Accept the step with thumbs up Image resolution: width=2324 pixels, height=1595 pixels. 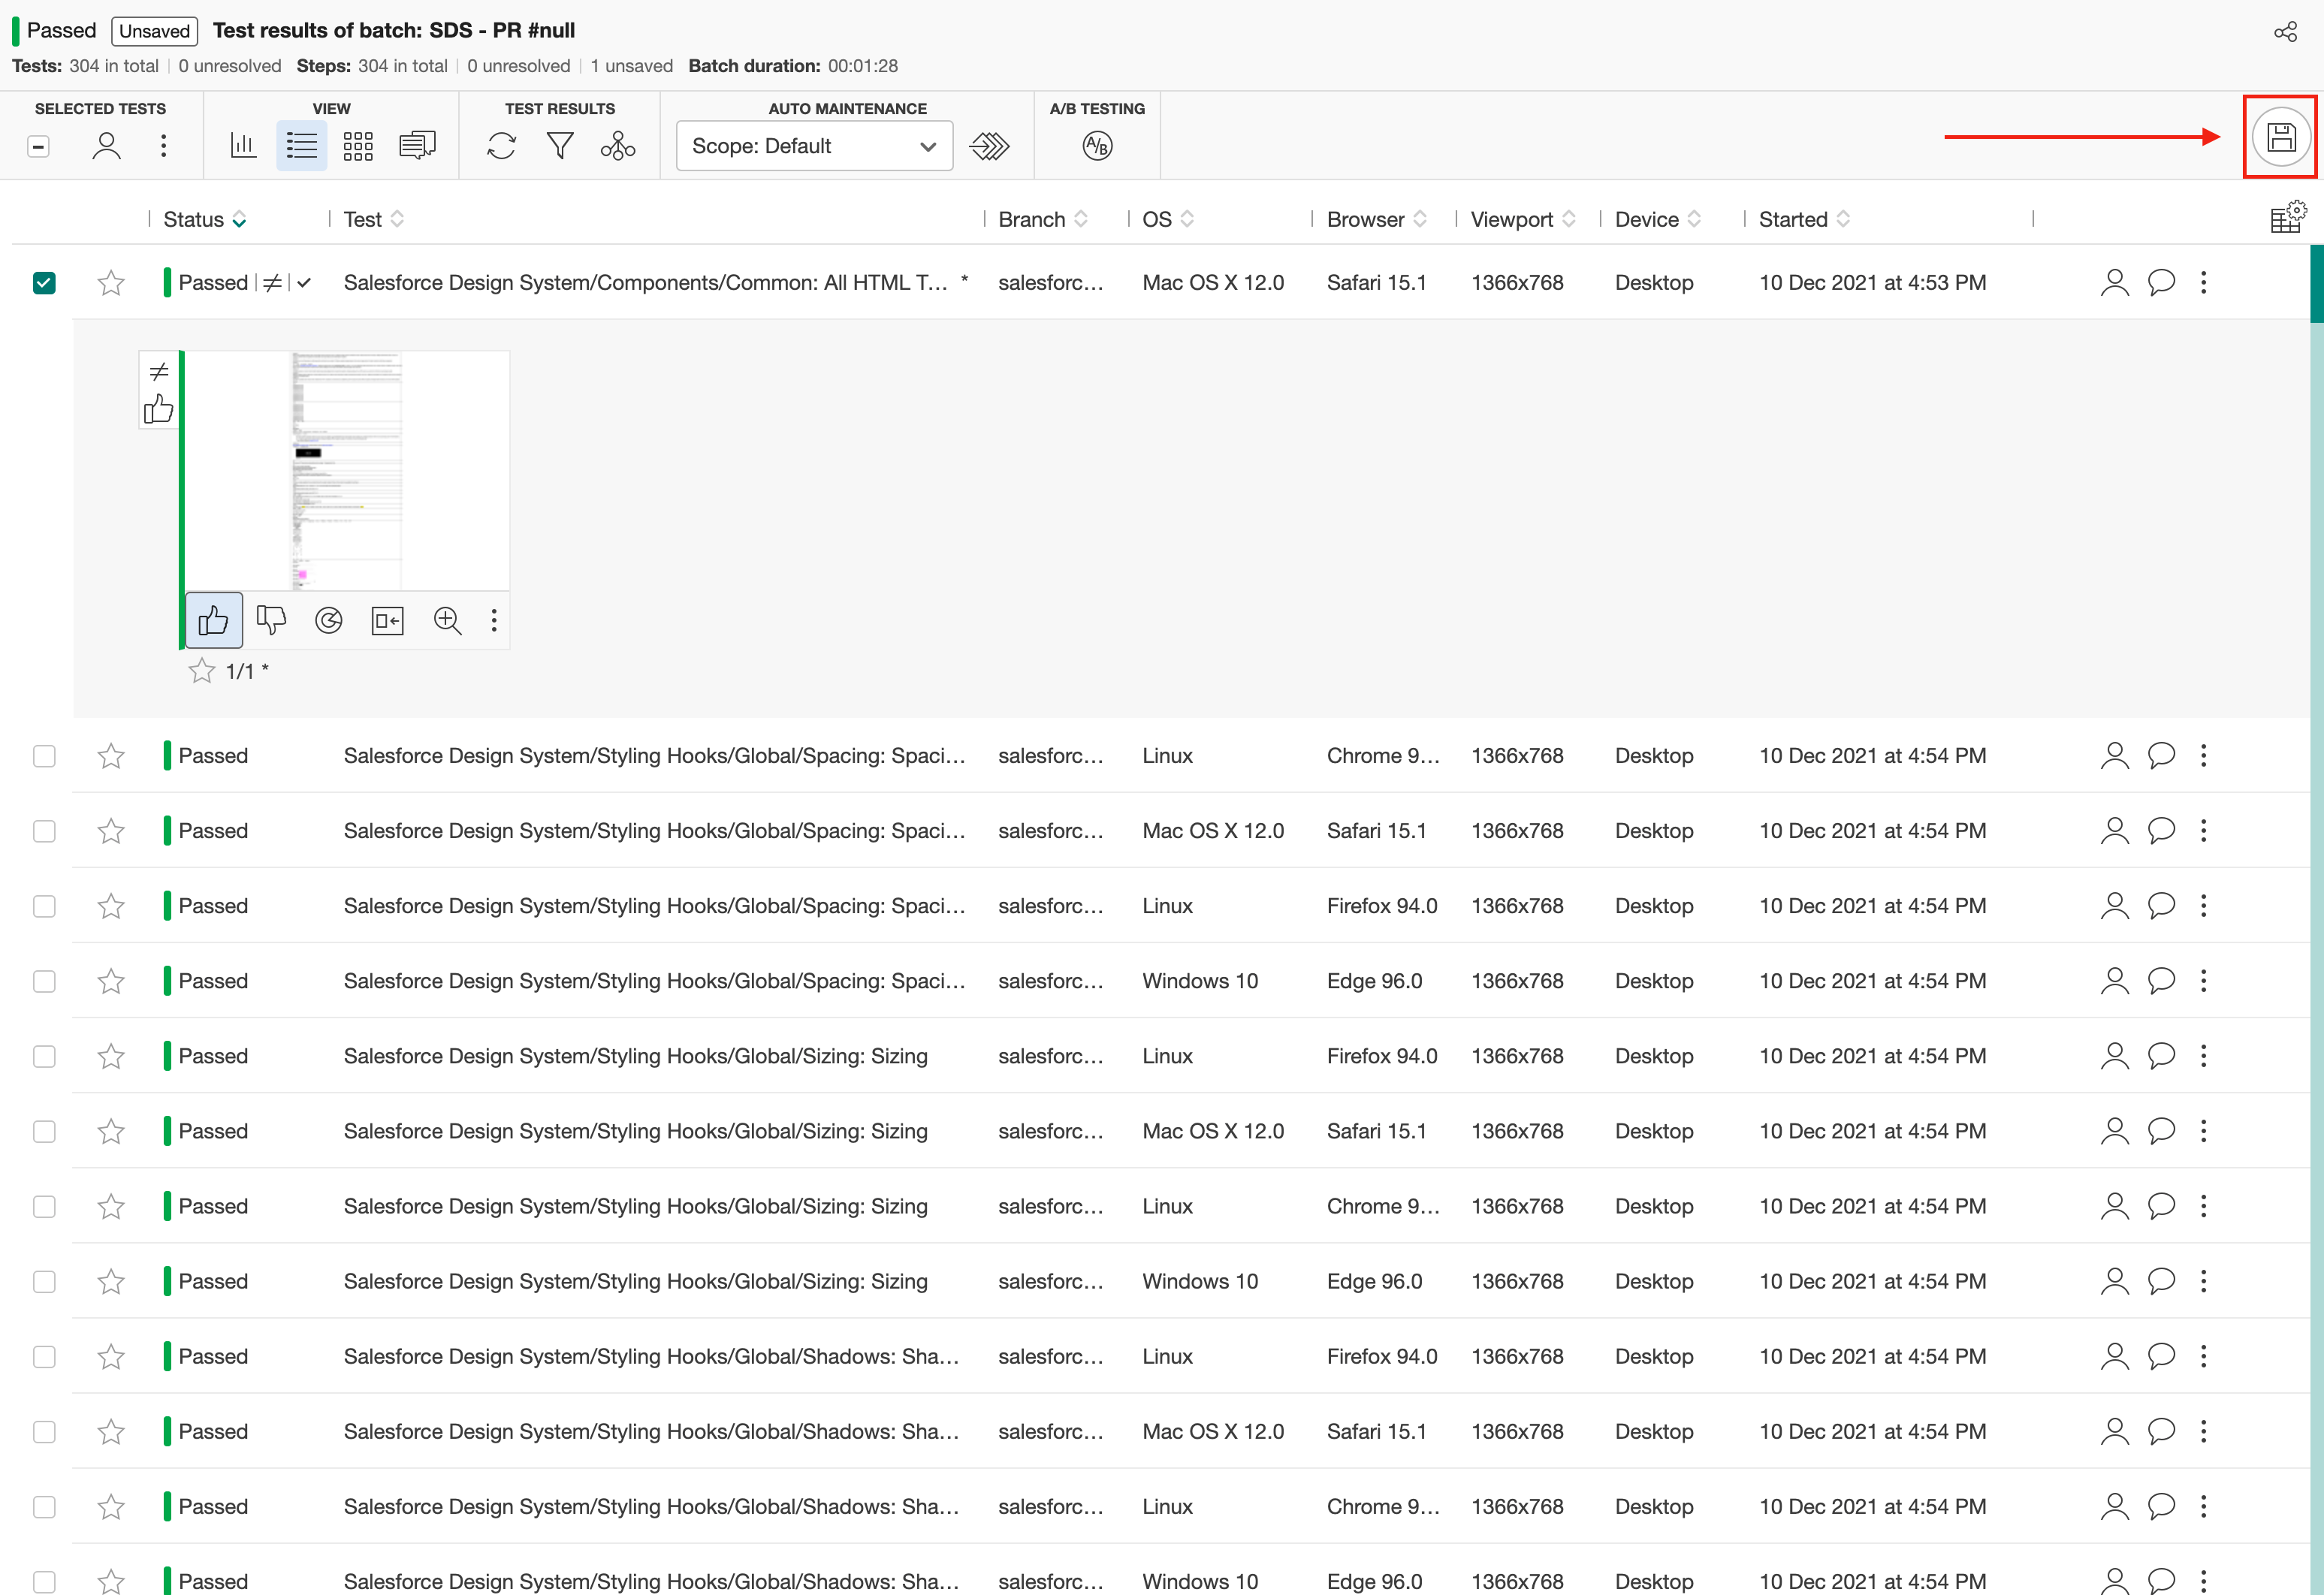[x=213, y=620]
